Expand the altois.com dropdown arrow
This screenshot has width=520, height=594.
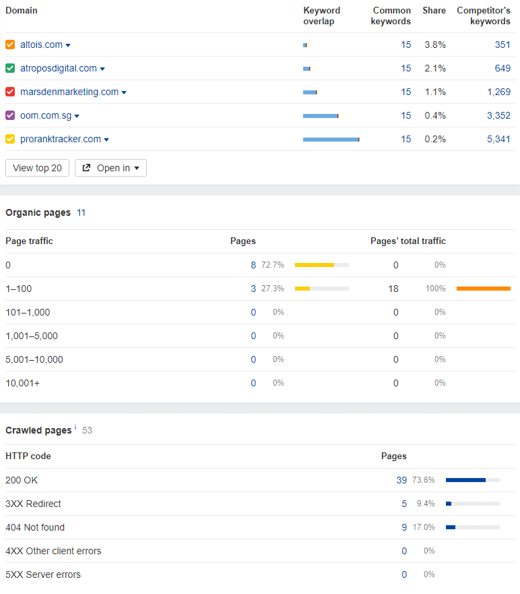(68, 45)
